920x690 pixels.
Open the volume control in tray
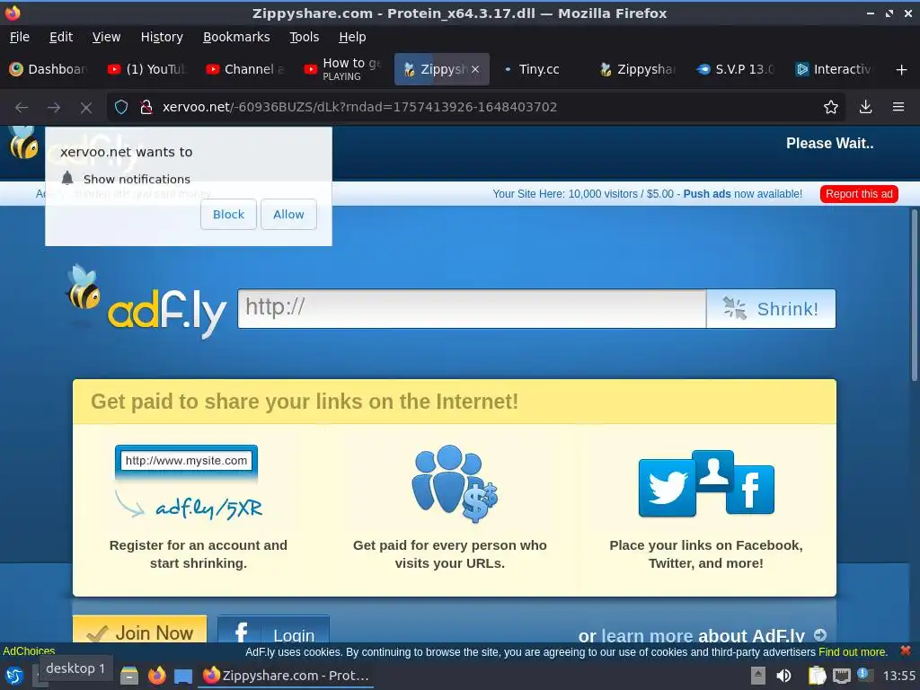[x=783, y=676]
